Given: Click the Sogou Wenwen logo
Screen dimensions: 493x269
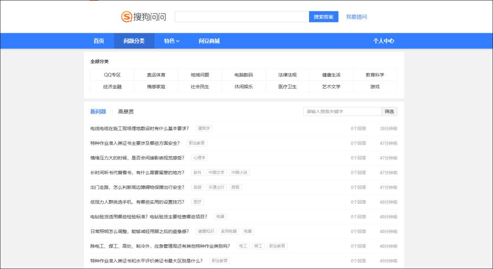Looking at the screenshot, I should click(x=144, y=17).
